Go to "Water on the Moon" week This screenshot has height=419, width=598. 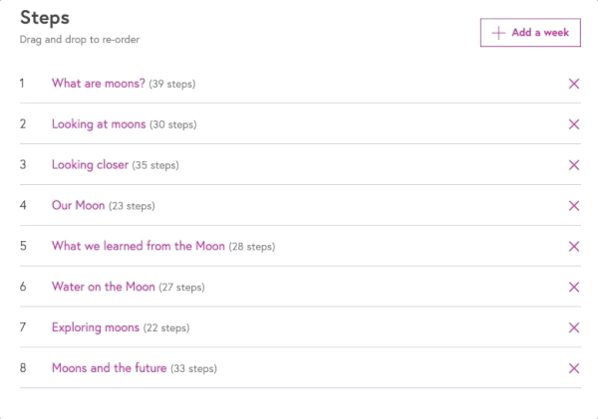click(x=103, y=287)
